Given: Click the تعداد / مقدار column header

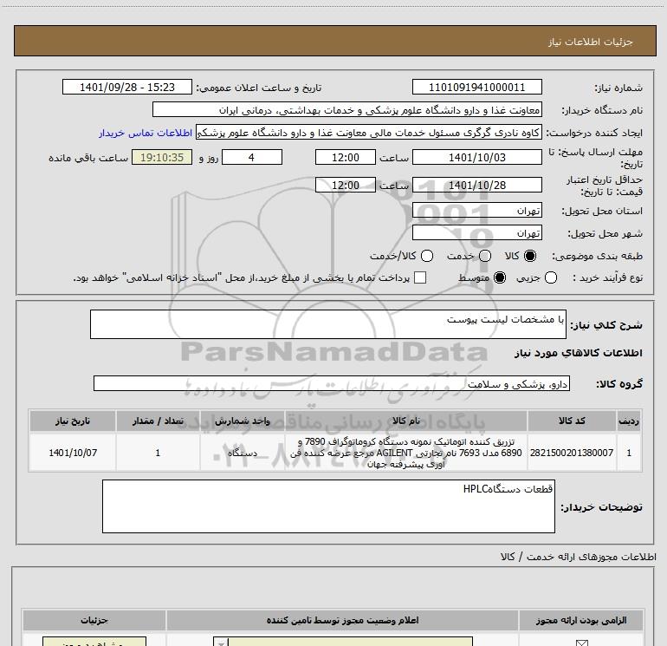Looking at the screenshot, I should [x=158, y=421].
